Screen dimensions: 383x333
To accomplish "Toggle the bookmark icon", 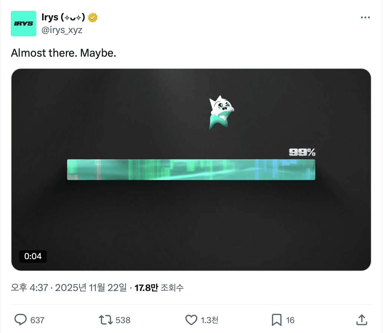I will pos(276,320).
